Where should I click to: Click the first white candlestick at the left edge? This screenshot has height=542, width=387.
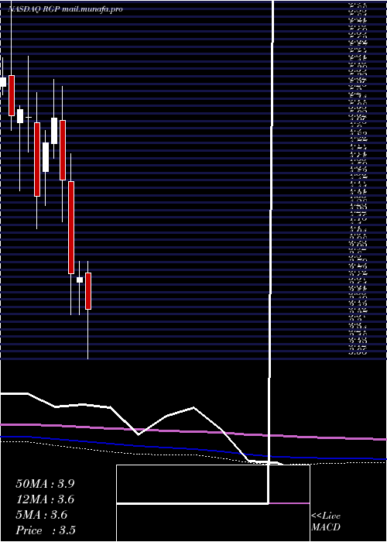click(3, 82)
